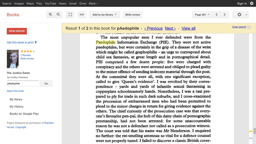Viewport: 256px width, 144px height.
Task: Open Search in the top bar
Action: (x=7, y=3)
